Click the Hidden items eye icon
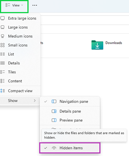The image size is (129, 156). coord(54,148)
